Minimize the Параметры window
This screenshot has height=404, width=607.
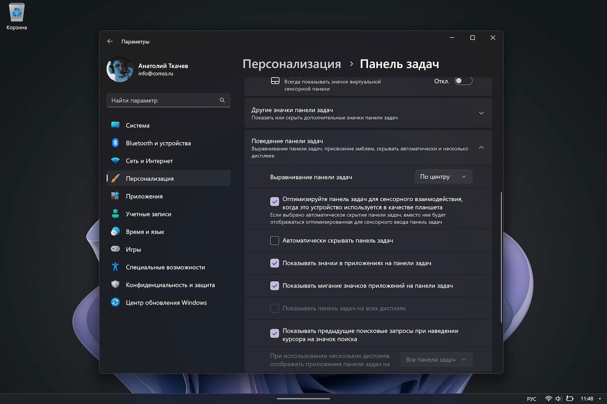coord(452,38)
